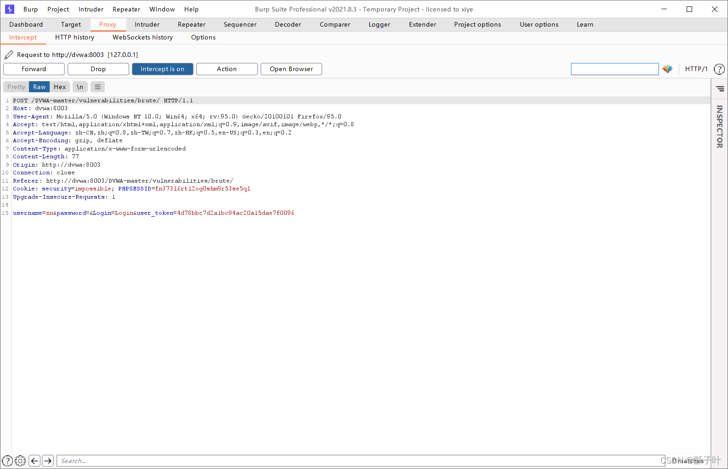The width and height of the screenshot is (728, 469).
Task: Go to next search match arrow
Action: 48,461
